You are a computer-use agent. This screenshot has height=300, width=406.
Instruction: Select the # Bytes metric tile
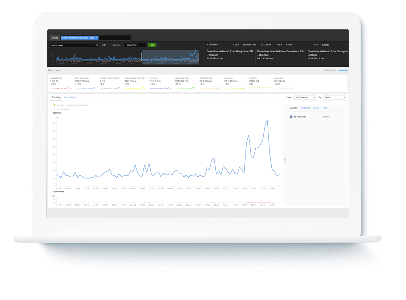coord(259,83)
